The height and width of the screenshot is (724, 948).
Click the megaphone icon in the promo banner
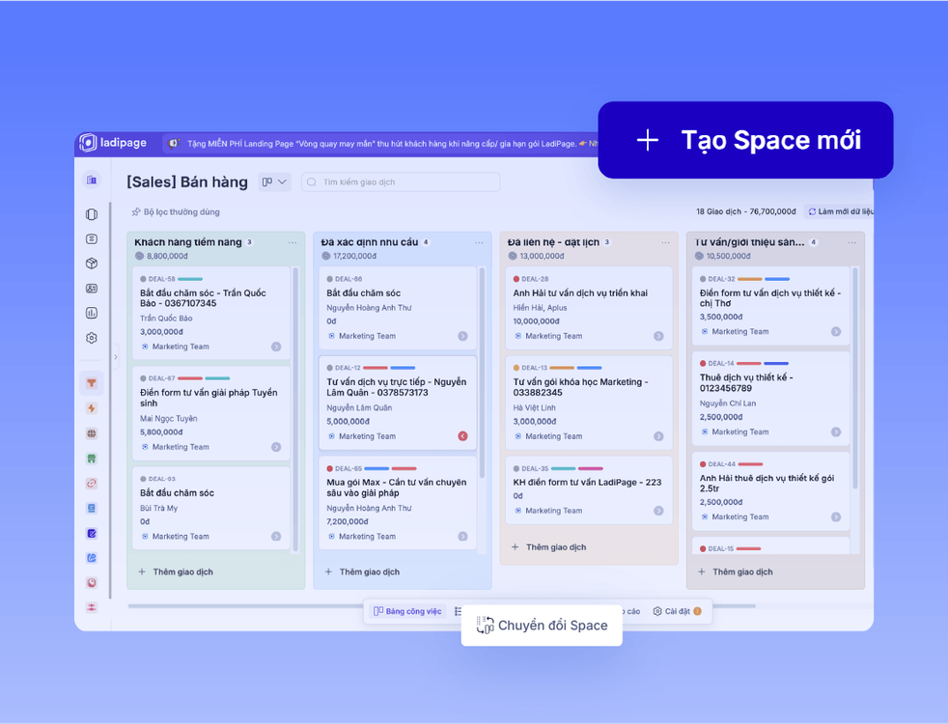pos(174,143)
